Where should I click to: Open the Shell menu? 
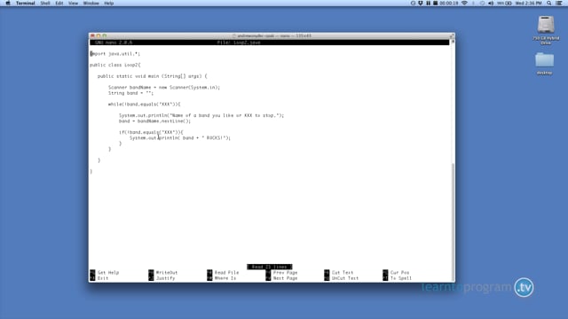coord(45,4)
